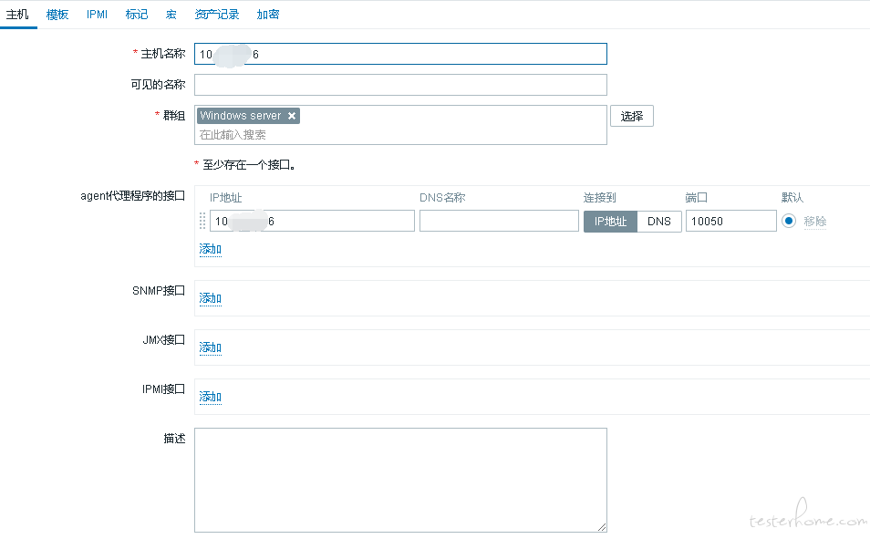Select the 默认 radio button
This screenshot has height=539, width=870.
789,221
